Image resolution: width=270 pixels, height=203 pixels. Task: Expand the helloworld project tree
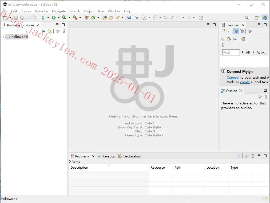click(x=3, y=37)
